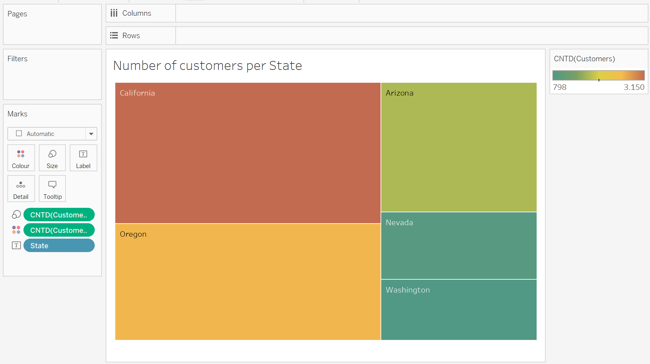Click the size icon beside the top CNTD pill
Image resolution: width=650 pixels, height=364 pixels.
click(x=16, y=215)
